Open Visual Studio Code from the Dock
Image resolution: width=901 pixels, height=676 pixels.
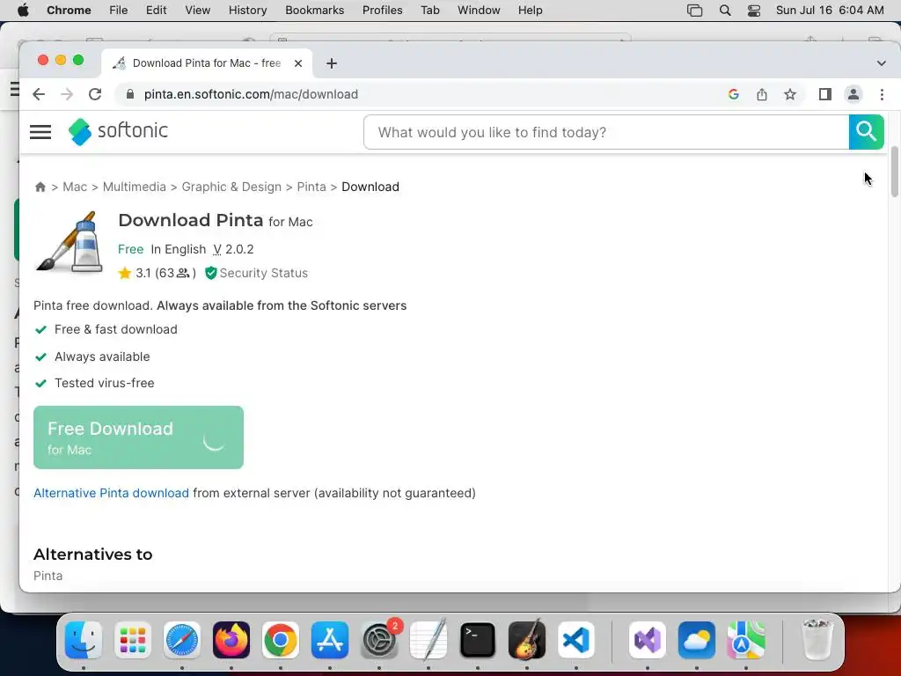coord(576,640)
